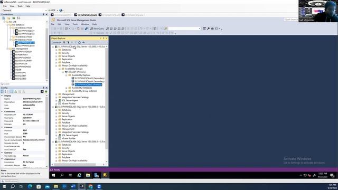Select ELSVPWVYSQLA04 (Secondary) replica

pyautogui.click(x=90, y=81)
